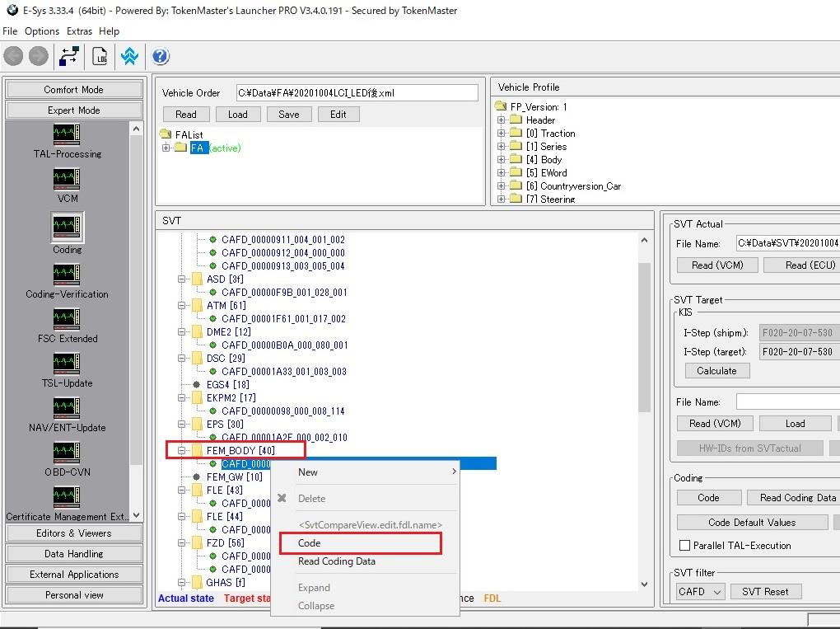
Task: Click the Code button in Coding panel
Action: coord(708,498)
